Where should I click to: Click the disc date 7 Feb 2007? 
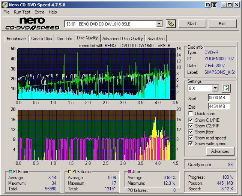pyautogui.click(x=215, y=66)
